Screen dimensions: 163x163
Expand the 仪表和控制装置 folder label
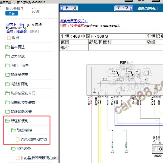23,102
